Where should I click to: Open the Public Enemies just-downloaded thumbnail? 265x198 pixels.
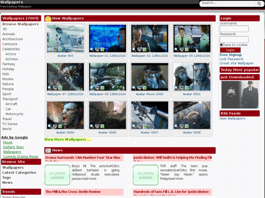point(240,94)
